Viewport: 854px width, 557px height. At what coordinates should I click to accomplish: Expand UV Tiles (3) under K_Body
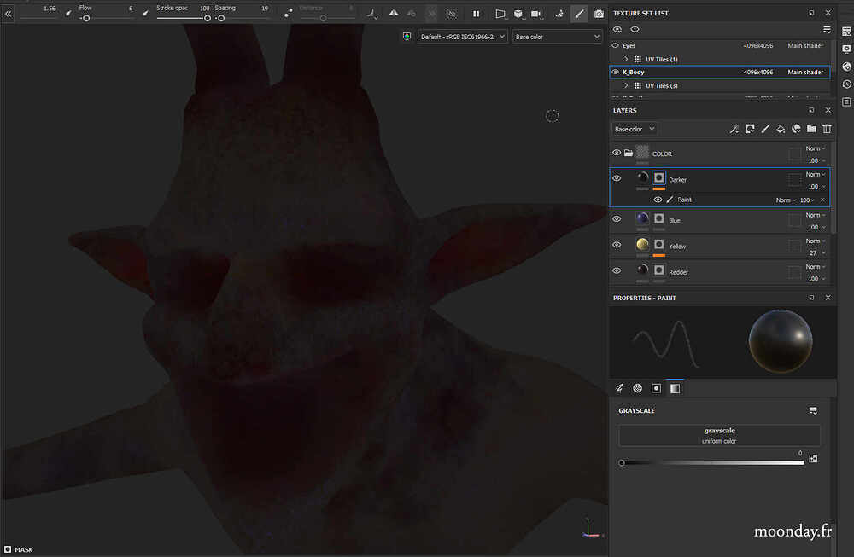coord(626,85)
